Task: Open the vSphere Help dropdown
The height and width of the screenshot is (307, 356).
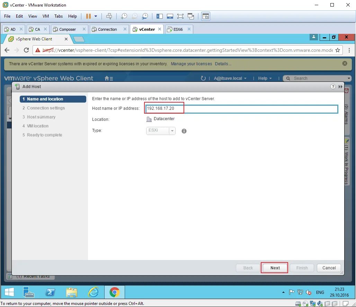Action: tap(265, 78)
